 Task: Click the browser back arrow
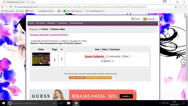click(x=3, y=7)
